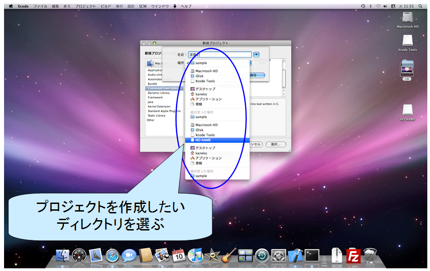430x271 pixels.
Task: Click the 名前 project name text field
Action: pos(220,54)
